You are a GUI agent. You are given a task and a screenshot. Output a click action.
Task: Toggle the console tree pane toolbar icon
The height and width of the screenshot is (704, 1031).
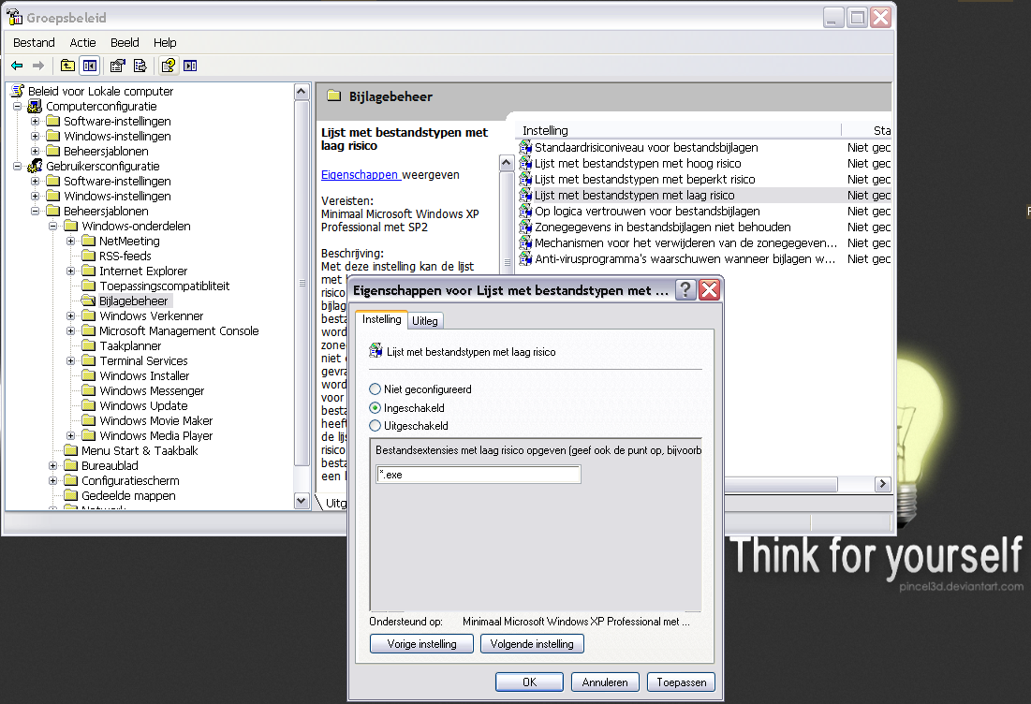point(89,66)
